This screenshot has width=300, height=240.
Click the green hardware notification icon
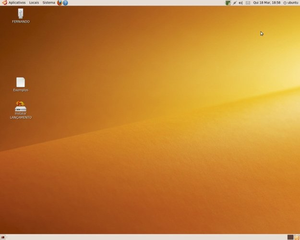(228, 3)
